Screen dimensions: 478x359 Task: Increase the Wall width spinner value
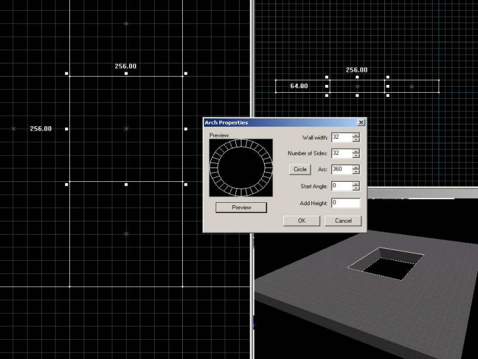click(356, 135)
